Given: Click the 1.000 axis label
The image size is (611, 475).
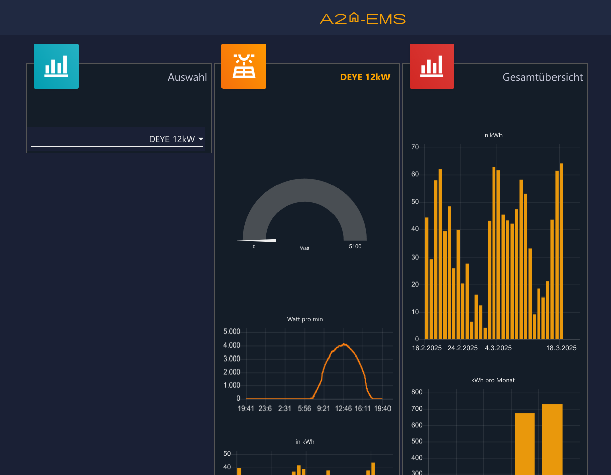Looking at the screenshot, I should click(x=232, y=385).
